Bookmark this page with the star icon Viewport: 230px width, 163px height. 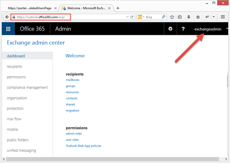click(172, 17)
